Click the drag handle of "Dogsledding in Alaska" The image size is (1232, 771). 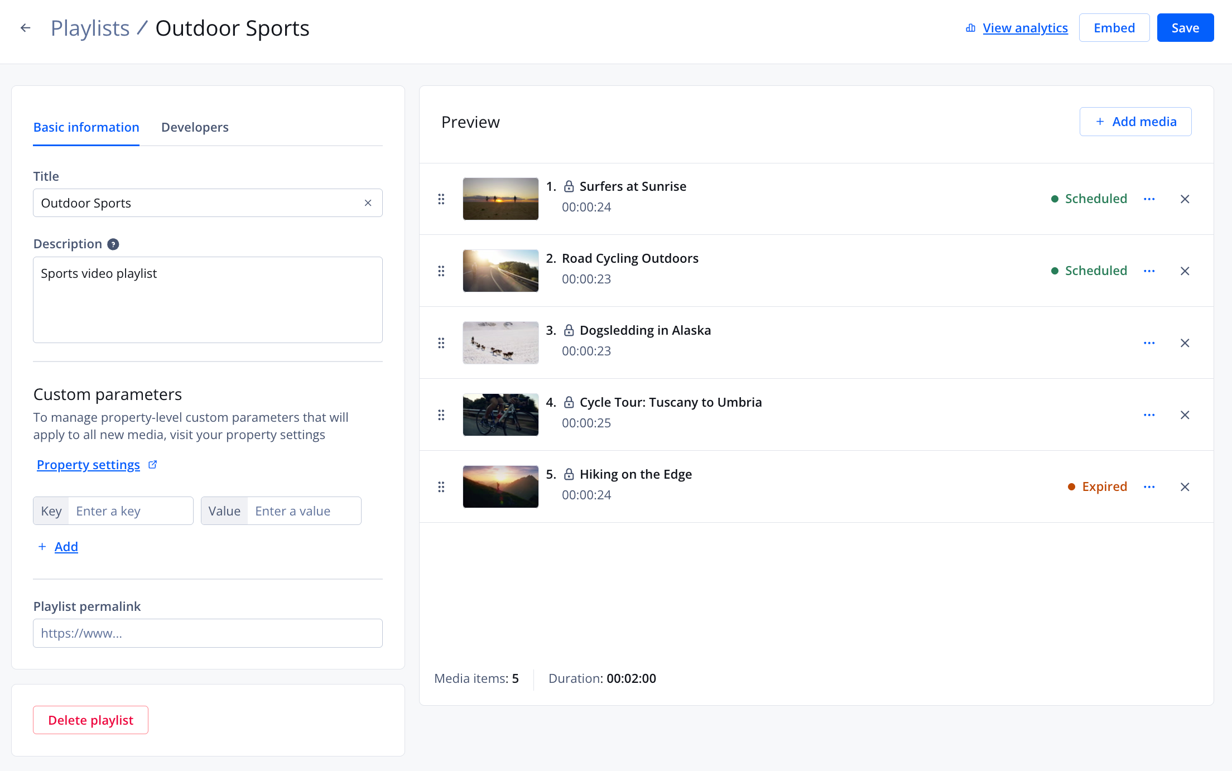point(441,343)
